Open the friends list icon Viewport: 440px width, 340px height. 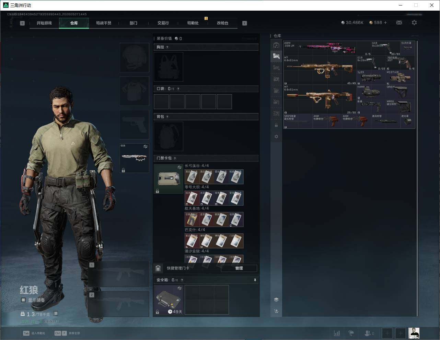[x=369, y=333]
